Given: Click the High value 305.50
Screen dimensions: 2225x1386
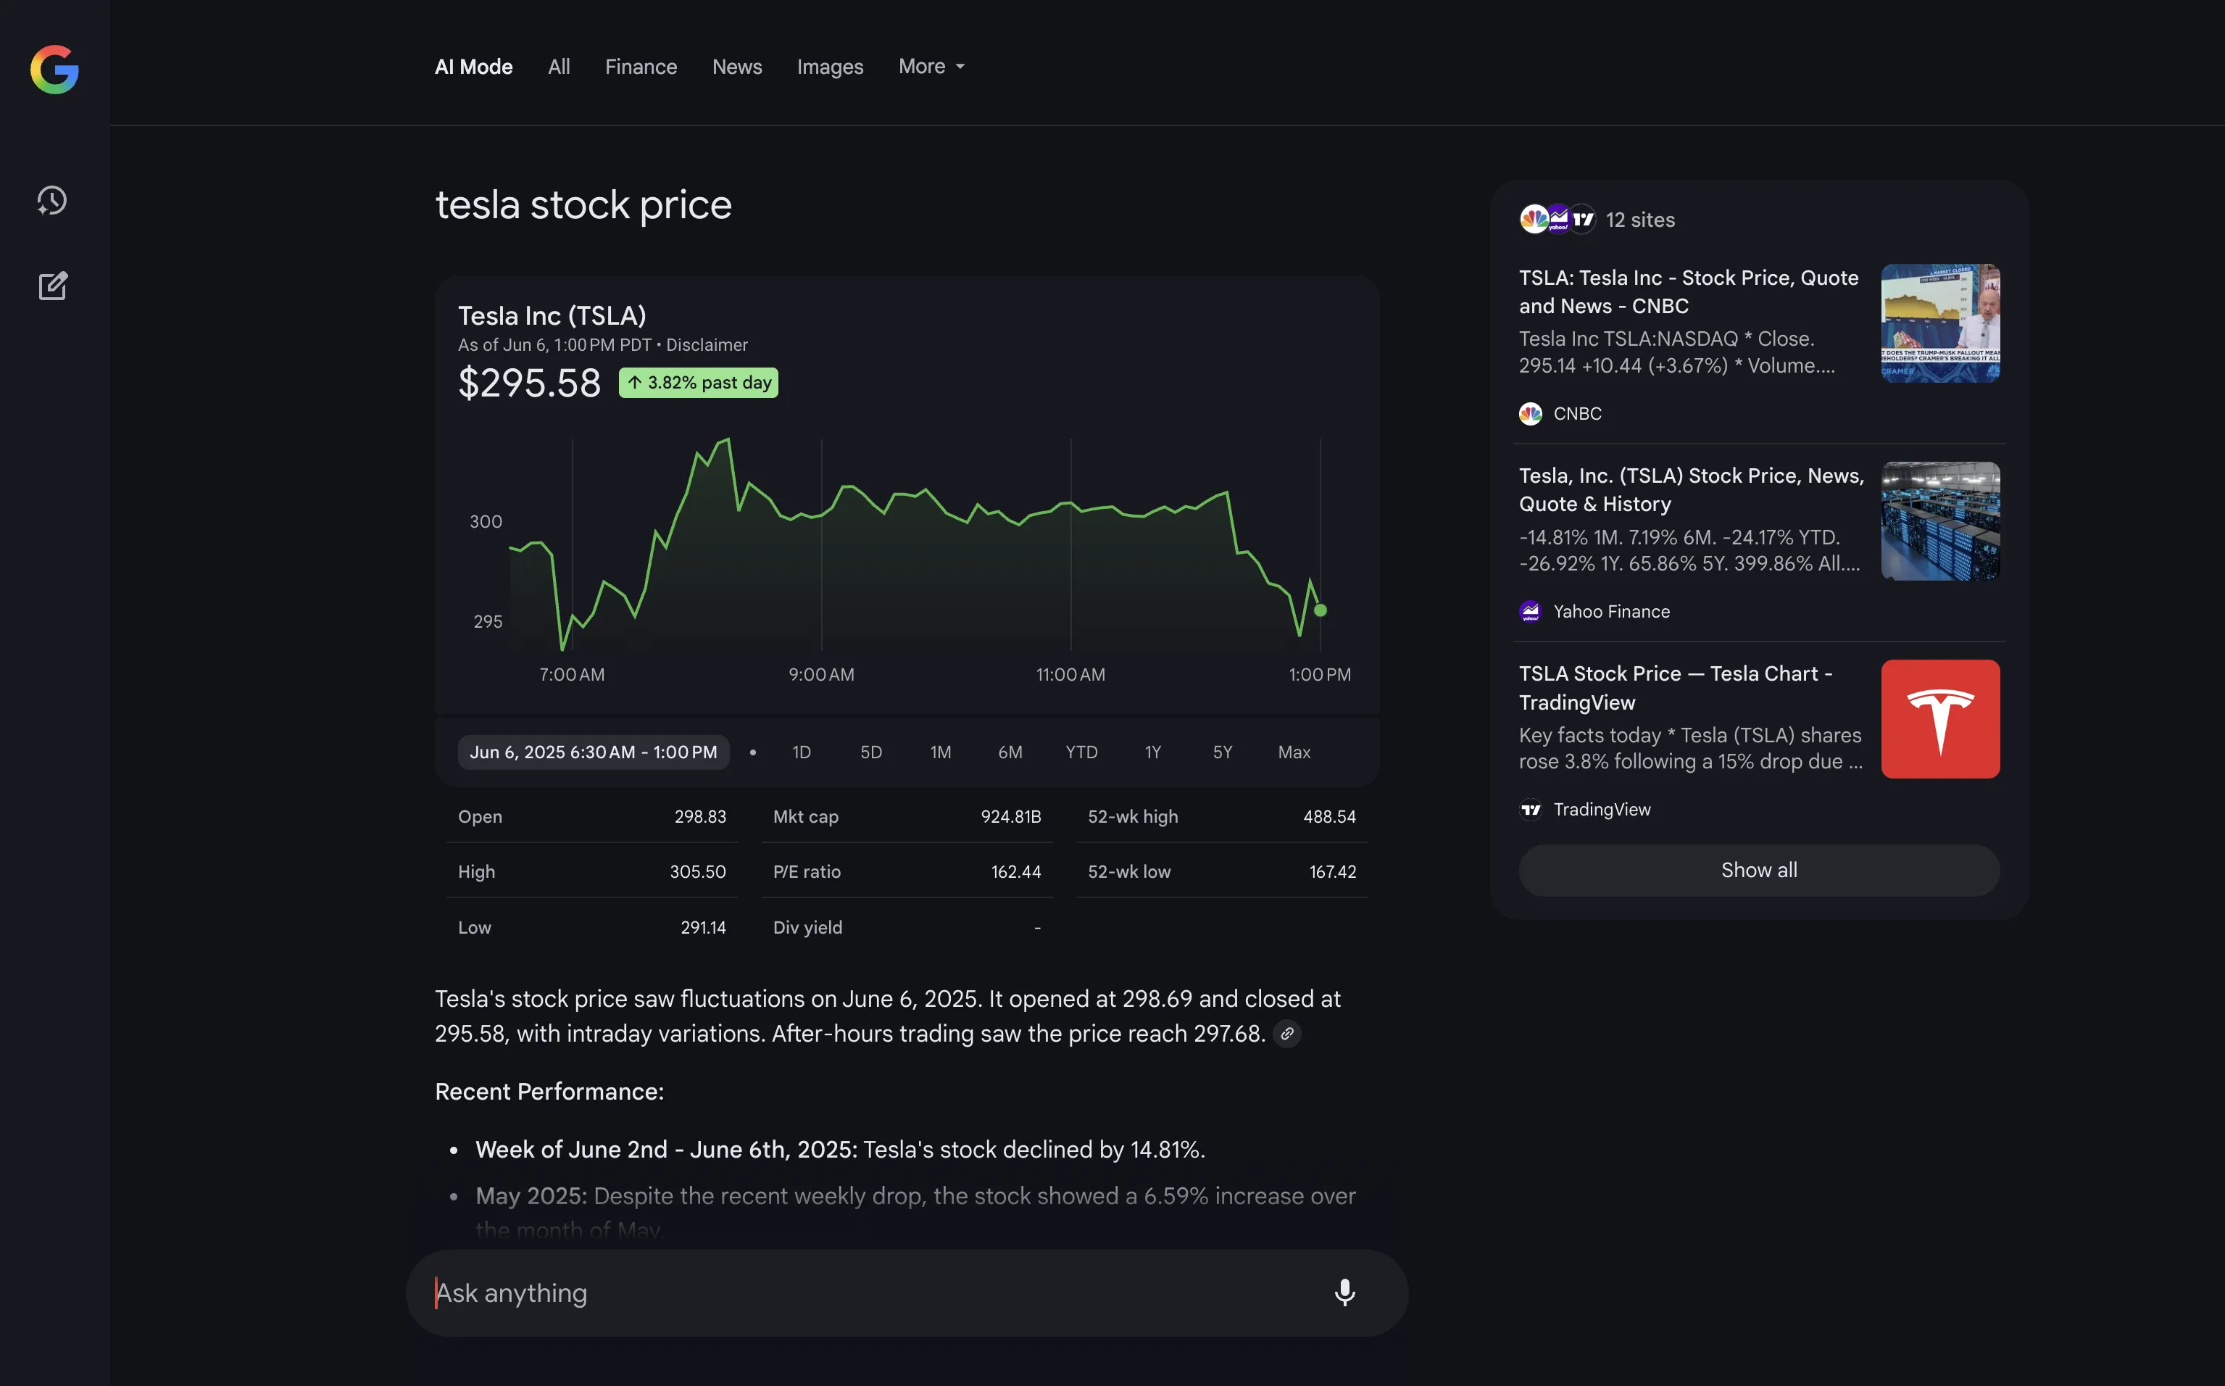Looking at the screenshot, I should click(x=697, y=872).
